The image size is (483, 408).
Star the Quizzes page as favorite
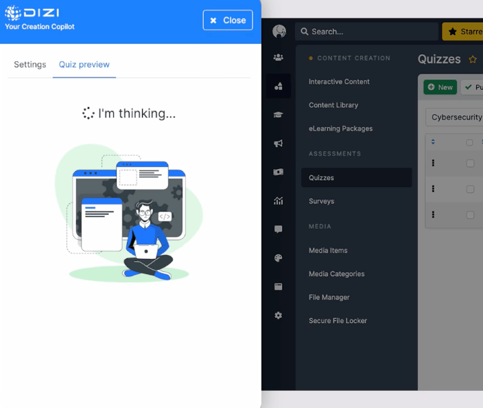pos(472,60)
